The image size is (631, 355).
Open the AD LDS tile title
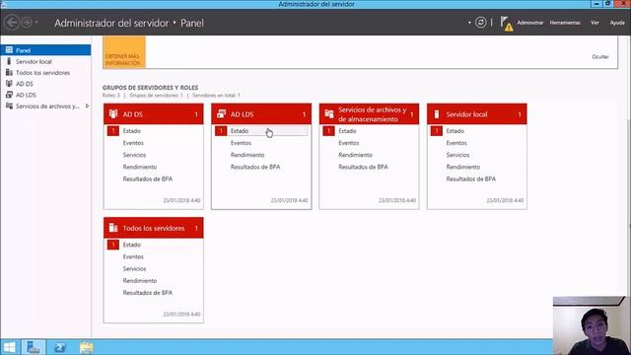tap(242, 114)
